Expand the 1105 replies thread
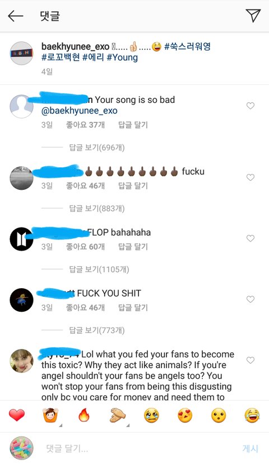269x464 pixels. click(x=99, y=269)
